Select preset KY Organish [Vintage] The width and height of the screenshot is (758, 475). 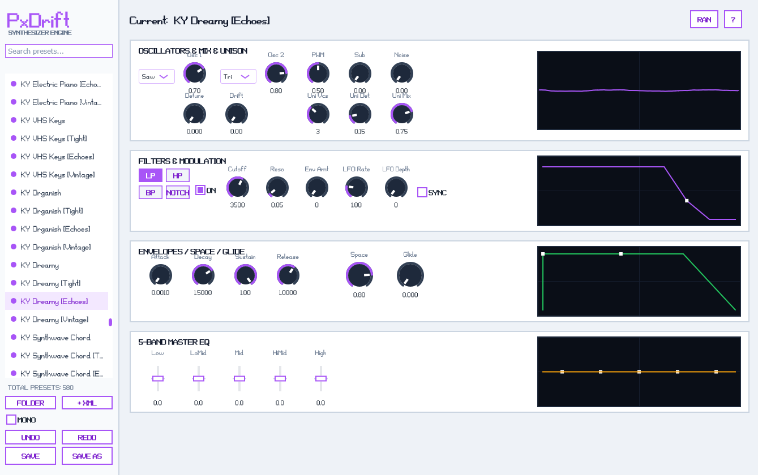tap(57, 247)
